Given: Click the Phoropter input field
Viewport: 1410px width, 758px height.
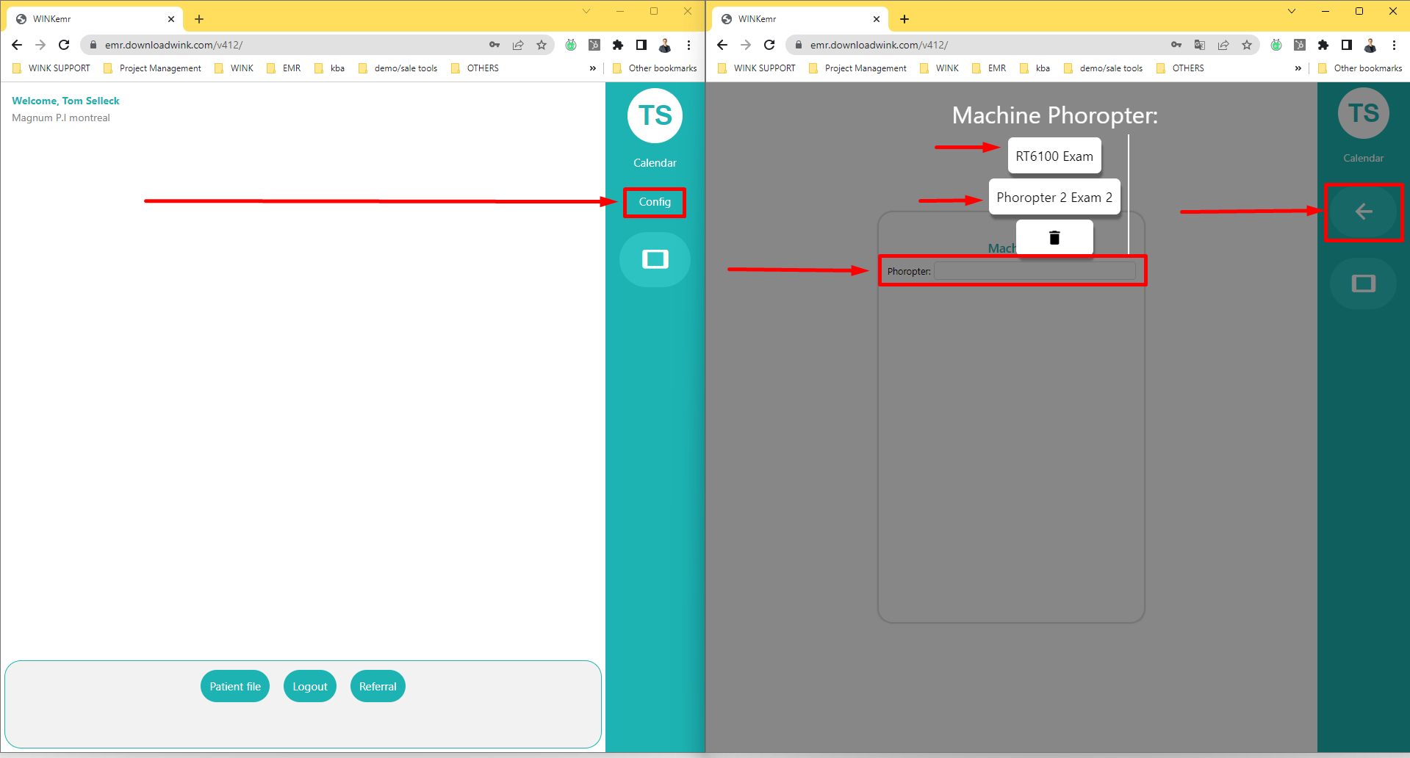Looking at the screenshot, I should 1035,271.
